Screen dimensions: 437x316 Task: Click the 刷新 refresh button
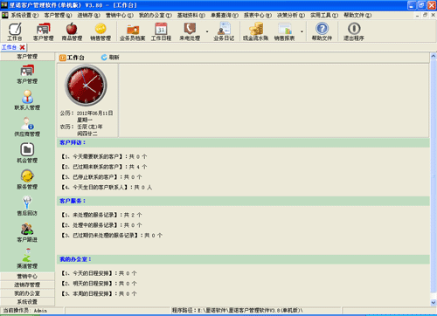[x=110, y=58]
